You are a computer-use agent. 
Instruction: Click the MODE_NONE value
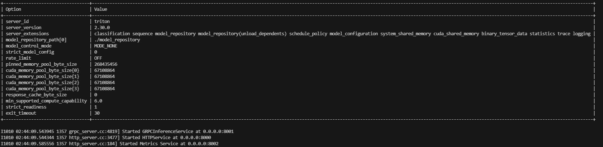pos(106,46)
